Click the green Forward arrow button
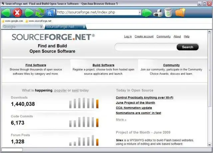The image size is (213, 153). 29,13
